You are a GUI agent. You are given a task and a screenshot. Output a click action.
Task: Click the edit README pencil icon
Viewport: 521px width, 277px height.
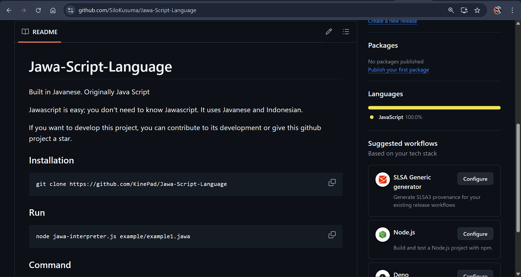[x=329, y=32]
